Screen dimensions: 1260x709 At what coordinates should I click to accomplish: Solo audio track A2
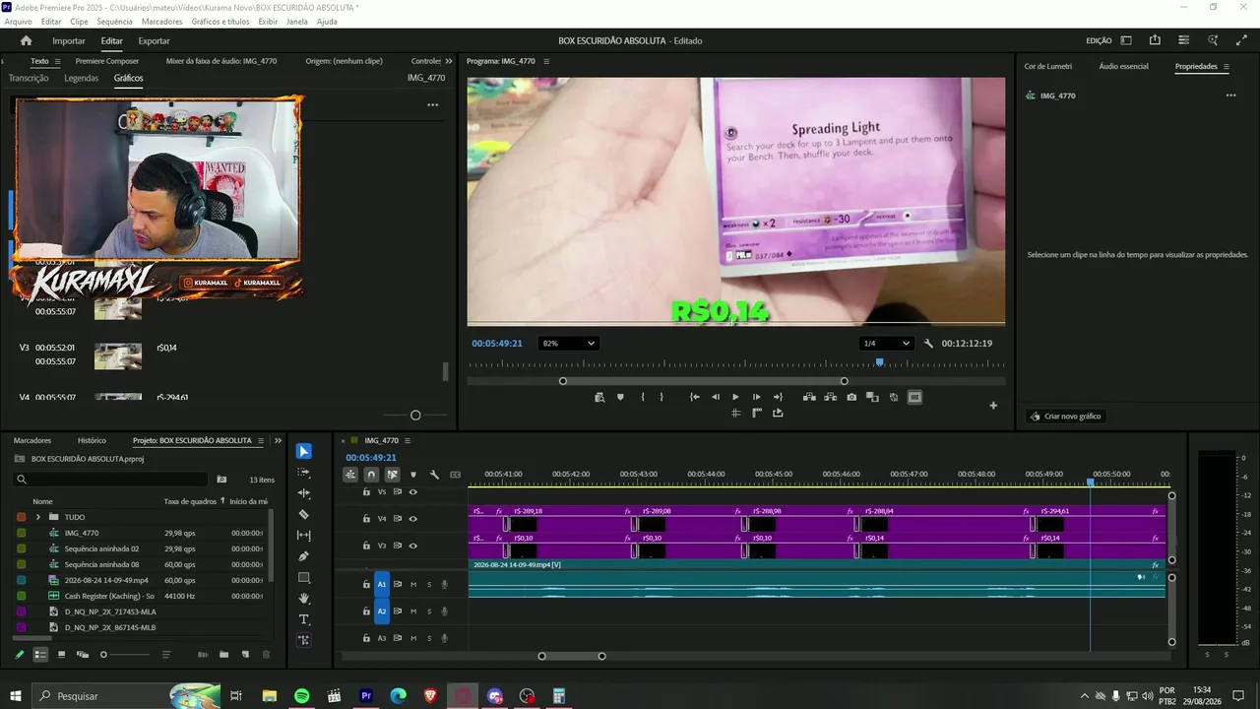pyautogui.click(x=429, y=612)
